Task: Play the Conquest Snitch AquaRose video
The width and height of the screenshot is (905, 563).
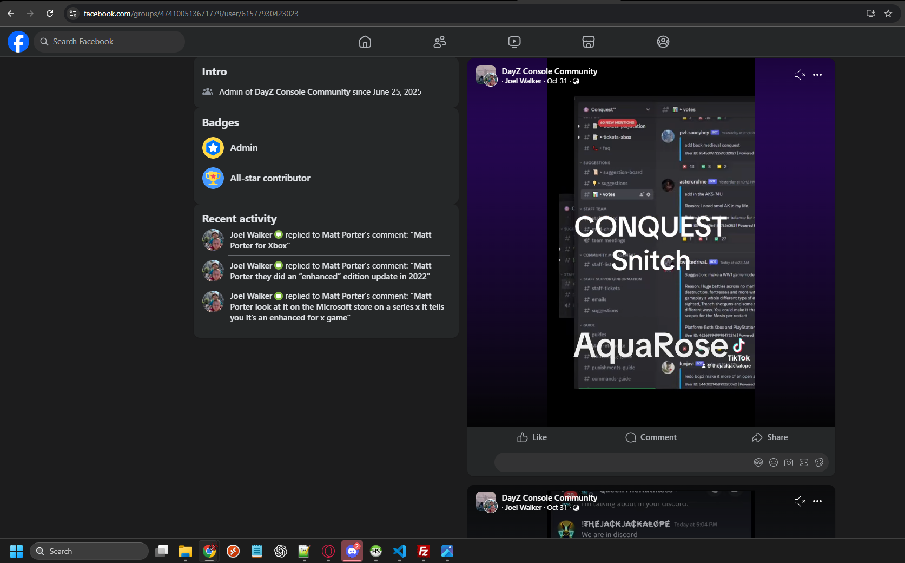Action: 651,243
